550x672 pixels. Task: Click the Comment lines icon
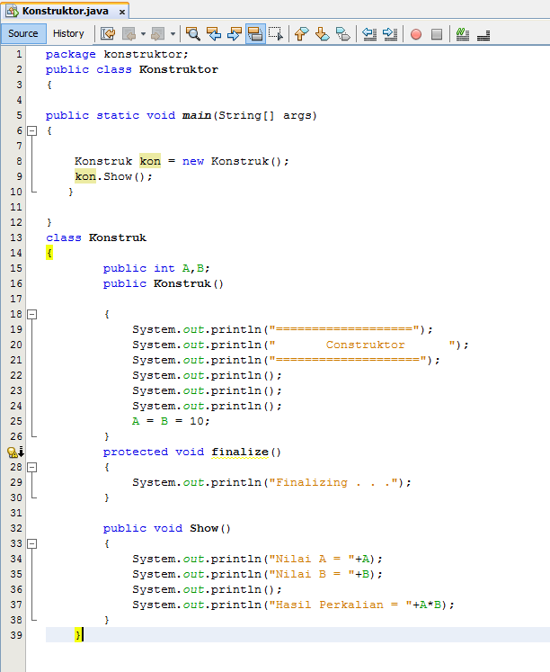coord(463,33)
